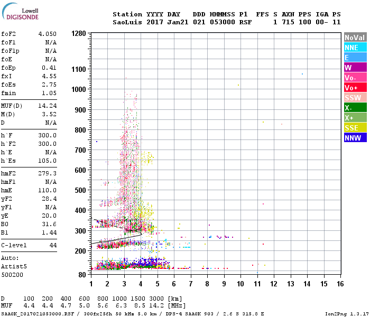Click the yE value 20.0
370x317 pixels.
(49, 216)
